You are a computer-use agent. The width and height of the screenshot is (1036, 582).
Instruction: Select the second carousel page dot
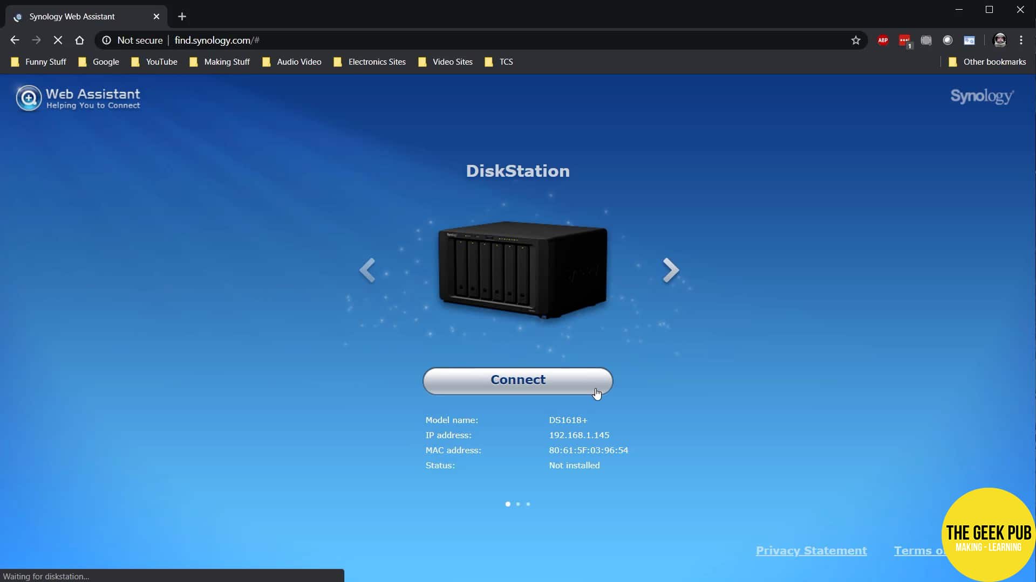tap(518, 504)
